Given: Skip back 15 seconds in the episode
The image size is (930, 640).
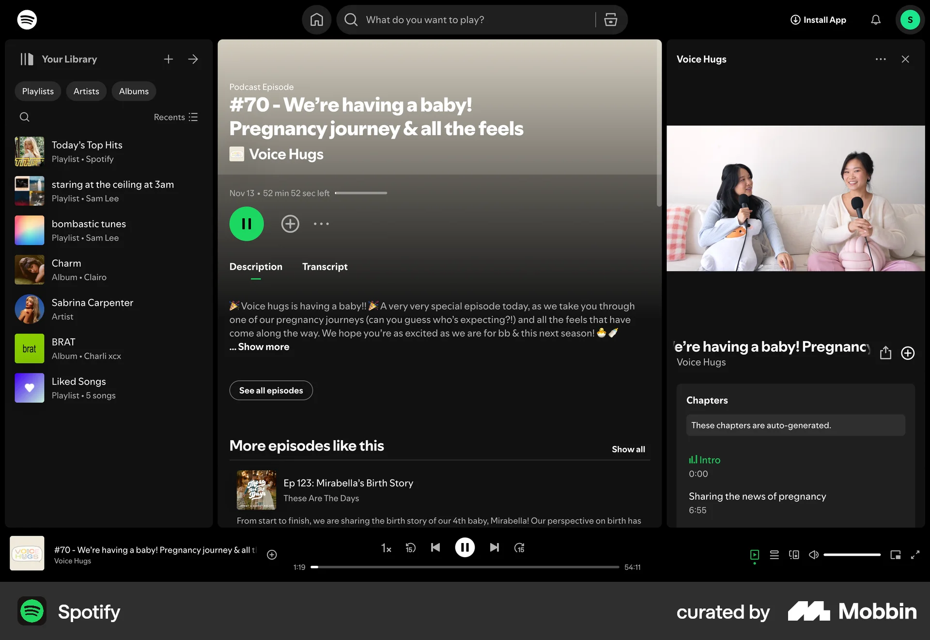Looking at the screenshot, I should coord(410,547).
